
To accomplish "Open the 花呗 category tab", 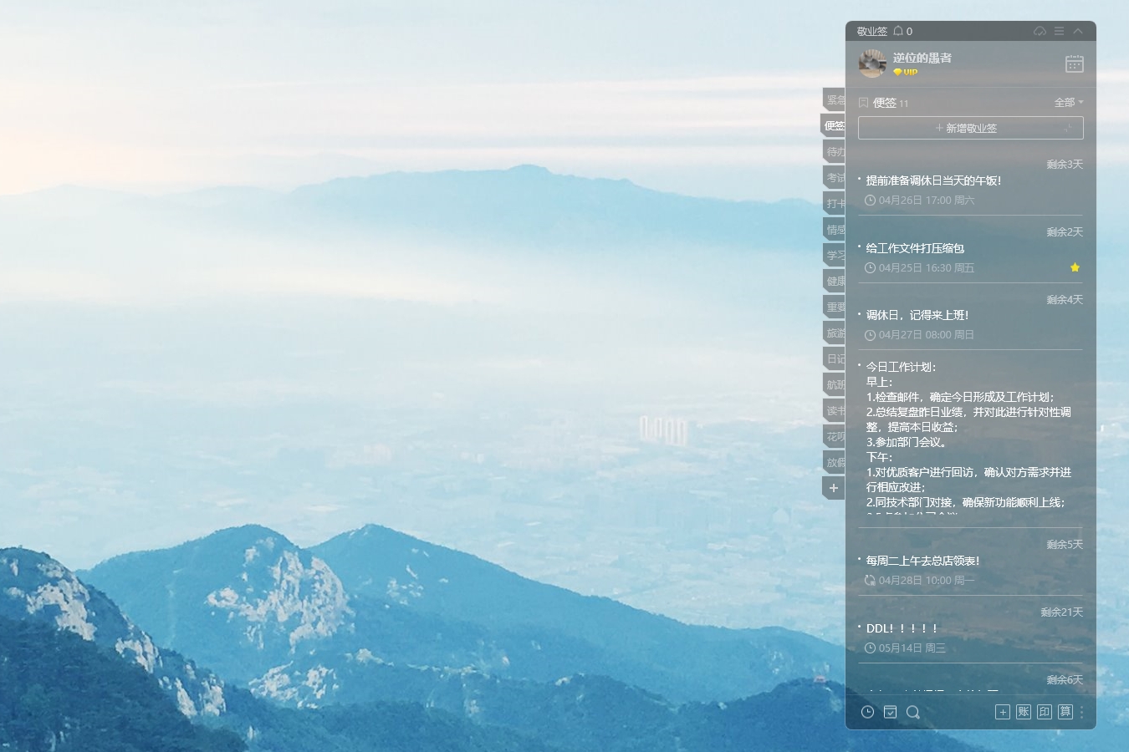I will click(x=834, y=437).
